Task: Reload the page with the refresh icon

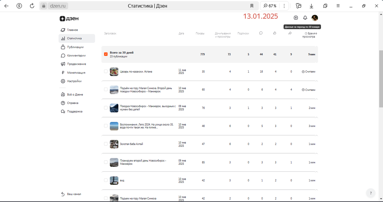Action: tap(32, 6)
